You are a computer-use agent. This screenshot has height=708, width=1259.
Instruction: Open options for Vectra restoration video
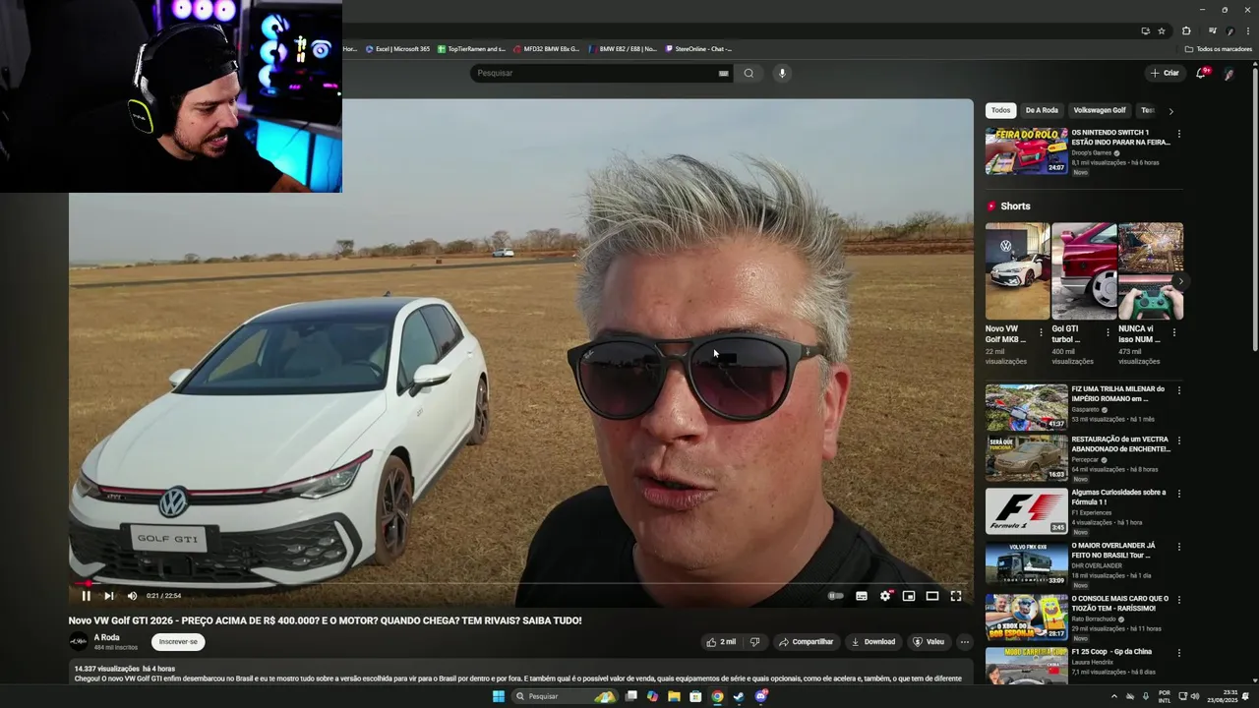[1179, 441]
